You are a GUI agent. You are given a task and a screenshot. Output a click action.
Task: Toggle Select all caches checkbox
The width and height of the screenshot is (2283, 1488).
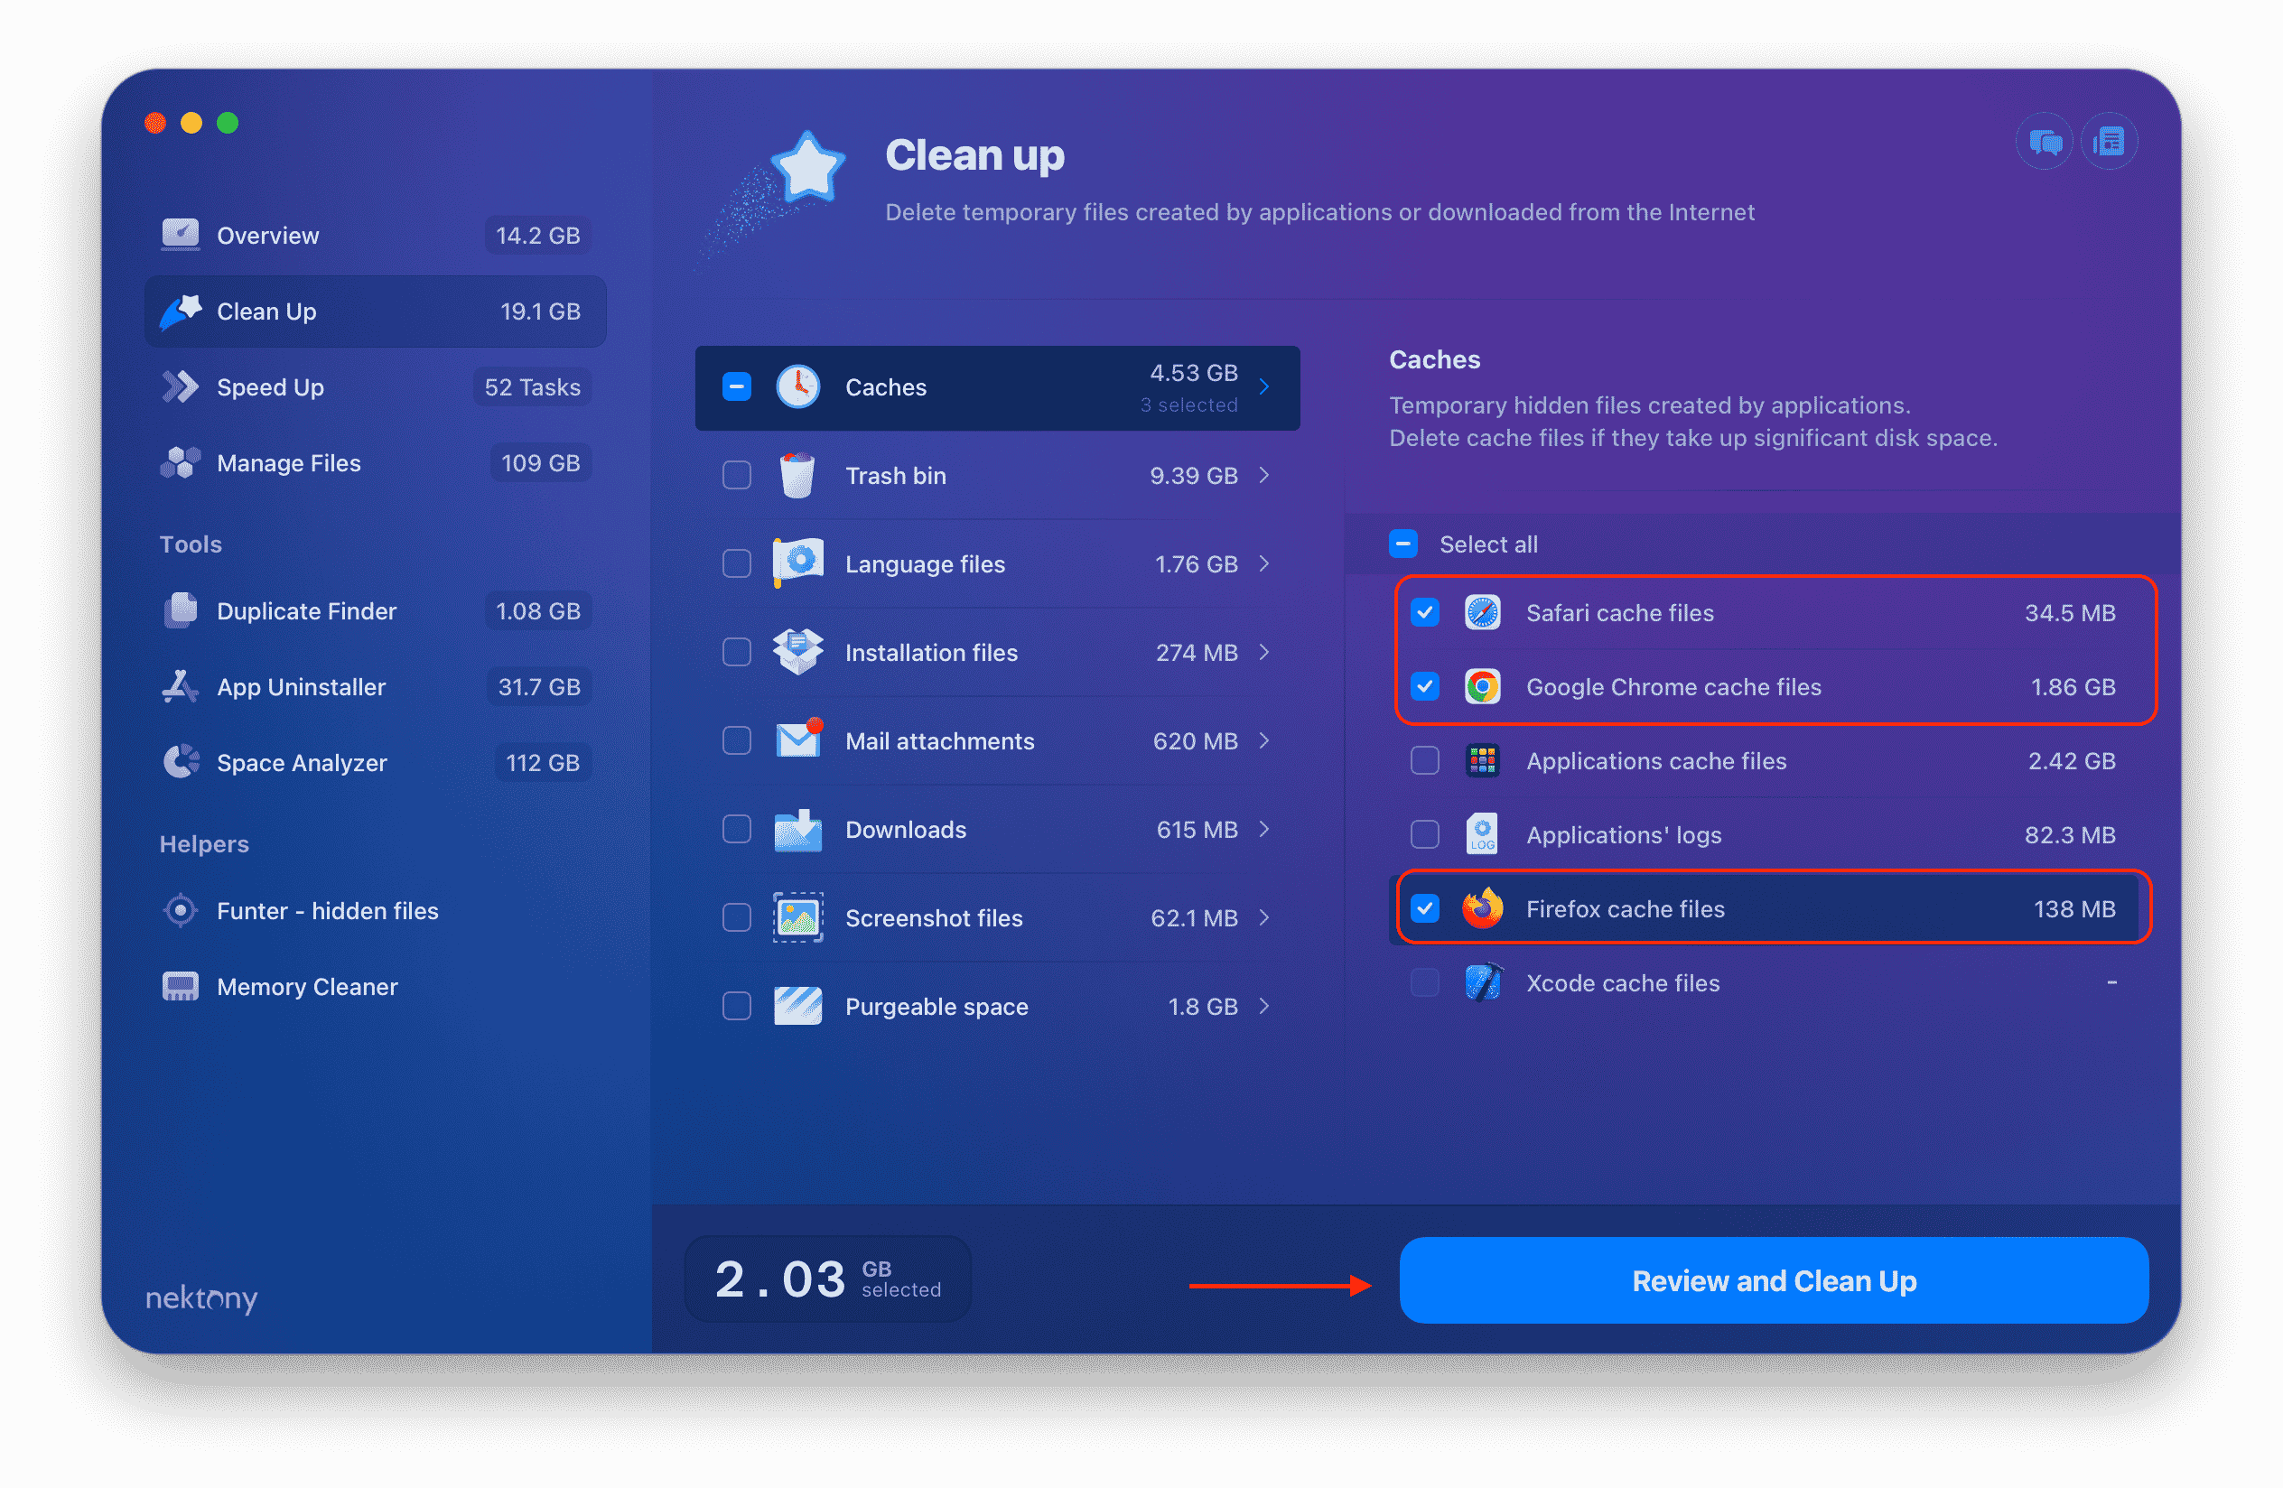coord(1410,544)
